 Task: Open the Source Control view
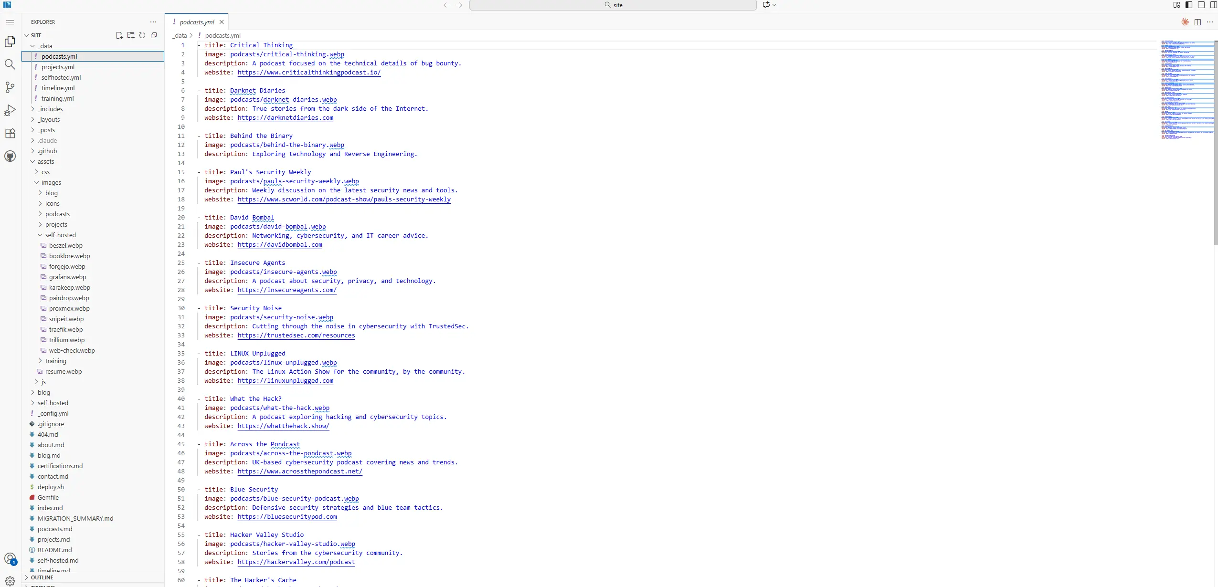(x=10, y=87)
